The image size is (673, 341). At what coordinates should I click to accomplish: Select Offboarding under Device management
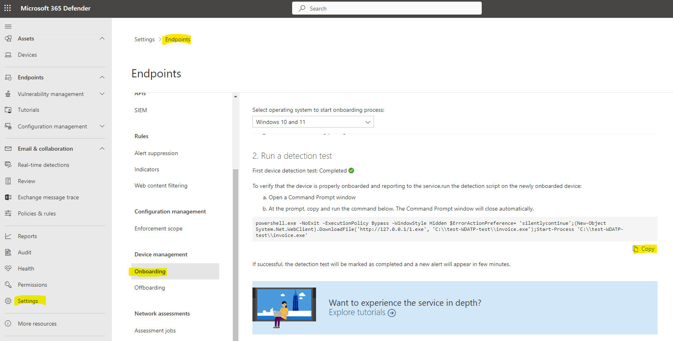pyautogui.click(x=150, y=288)
